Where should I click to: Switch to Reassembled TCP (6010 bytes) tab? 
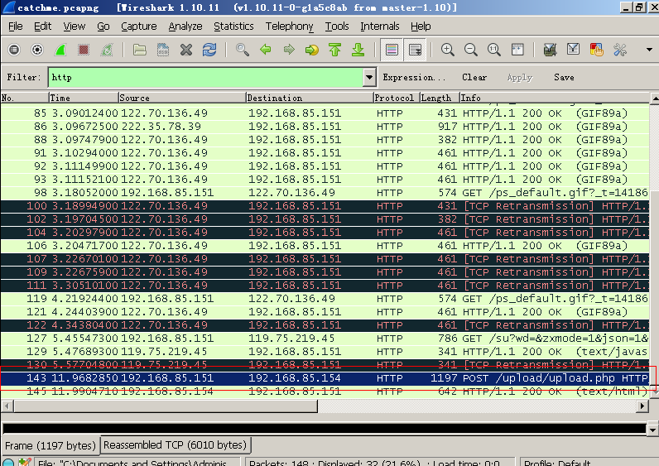point(176,444)
